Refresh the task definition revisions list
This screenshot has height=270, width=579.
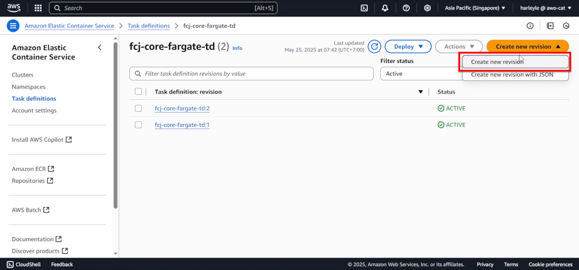point(374,47)
